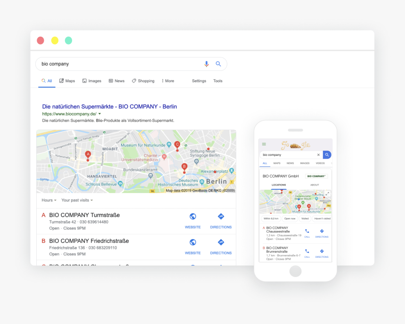
Task: Switch to the Maps tab in desktop results
Action: (67, 81)
